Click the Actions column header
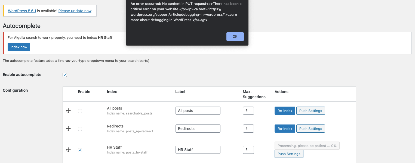 point(281,92)
